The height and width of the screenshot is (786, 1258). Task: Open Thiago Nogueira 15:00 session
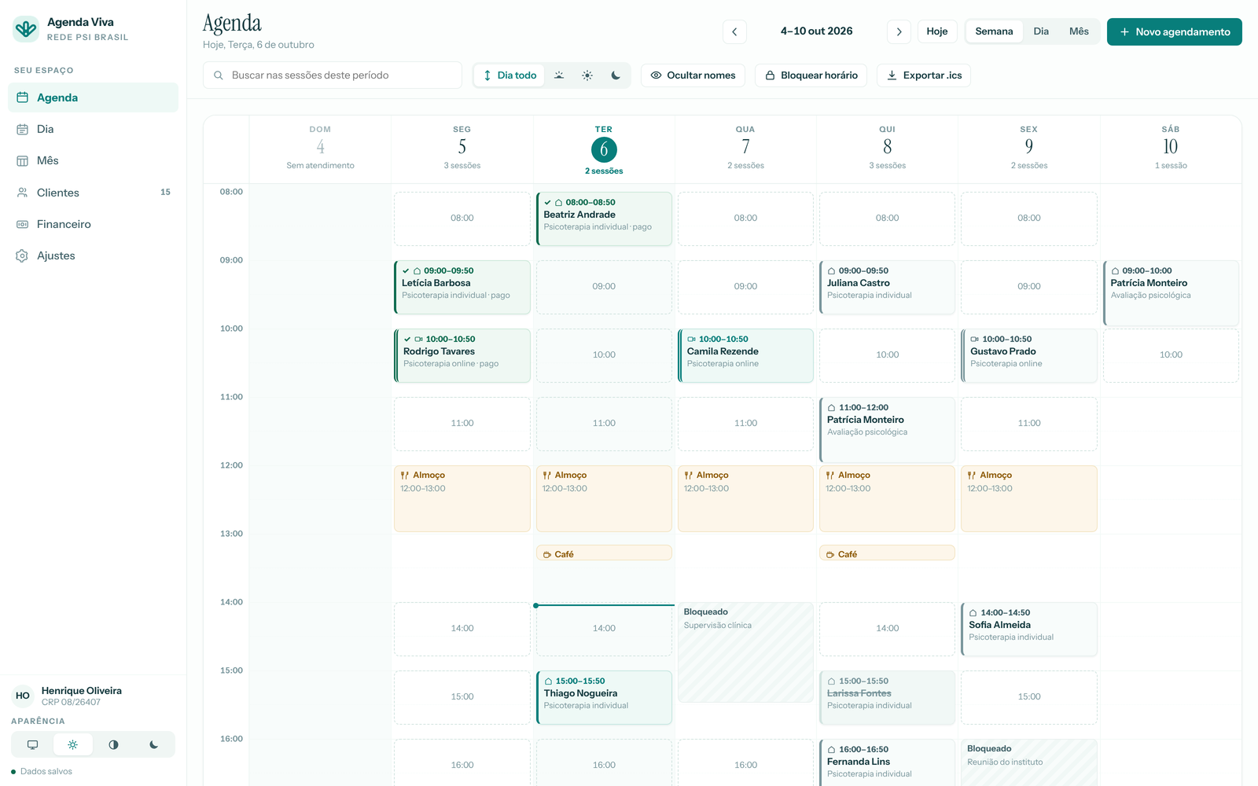pos(604,697)
